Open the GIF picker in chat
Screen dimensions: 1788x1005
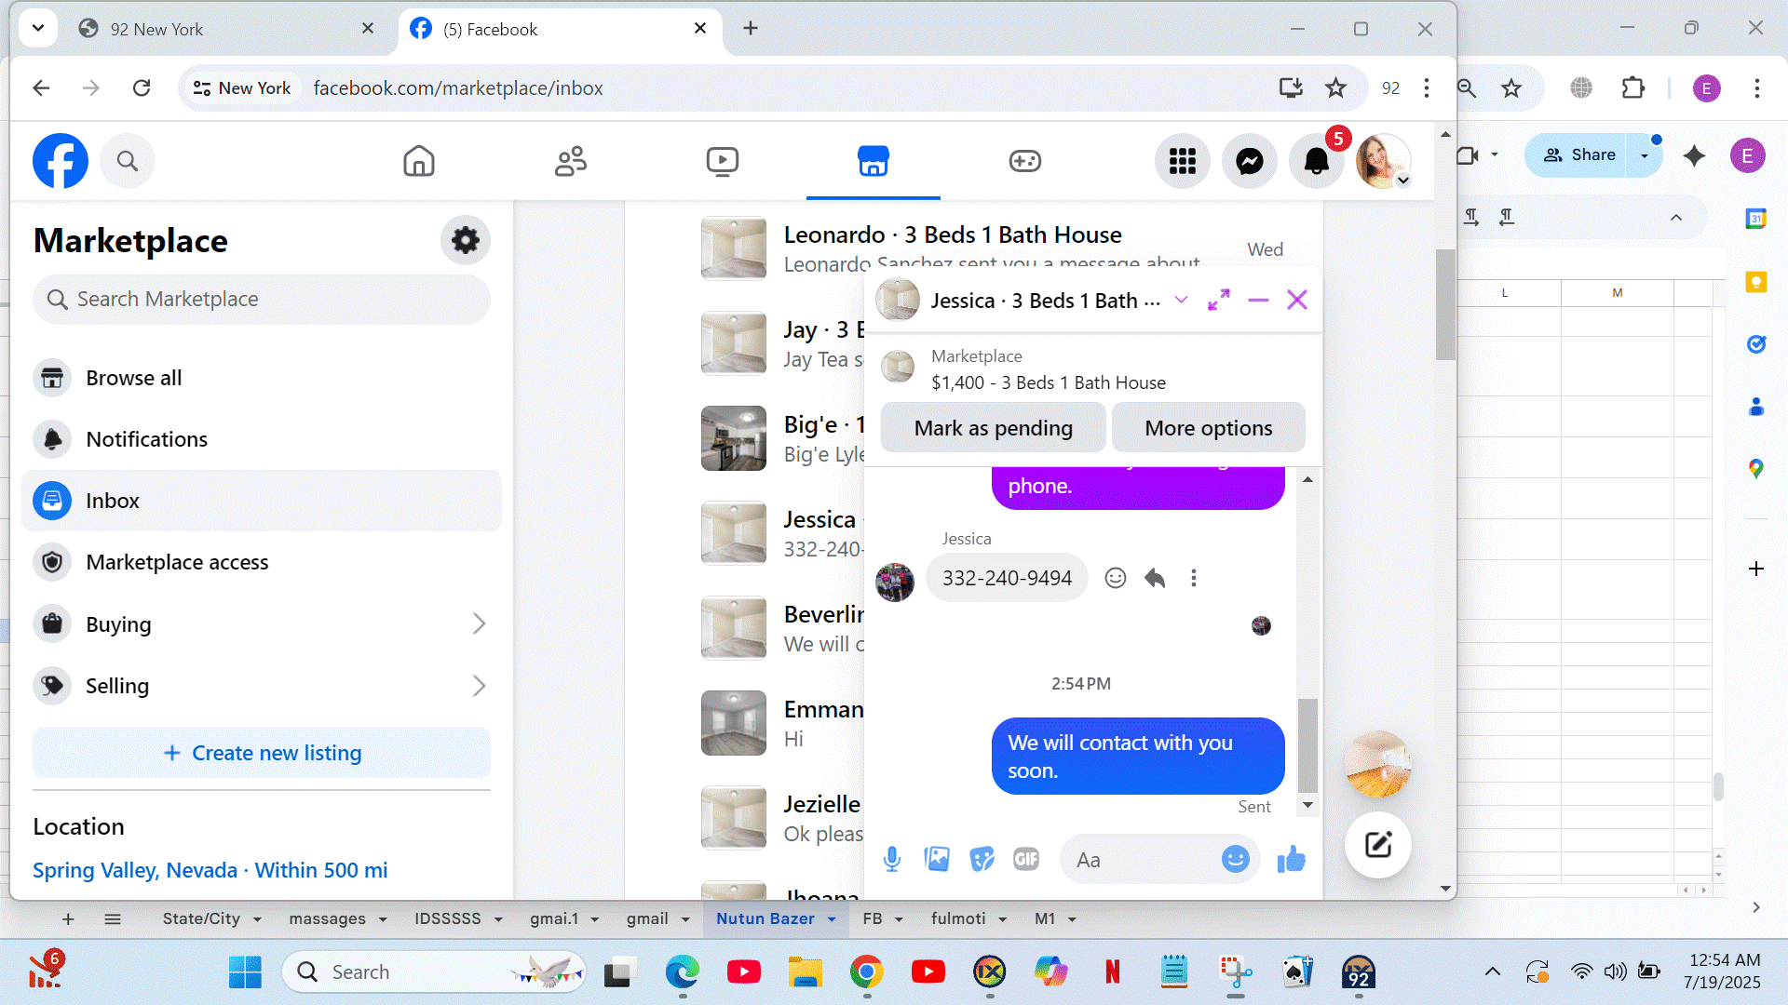(x=1025, y=859)
